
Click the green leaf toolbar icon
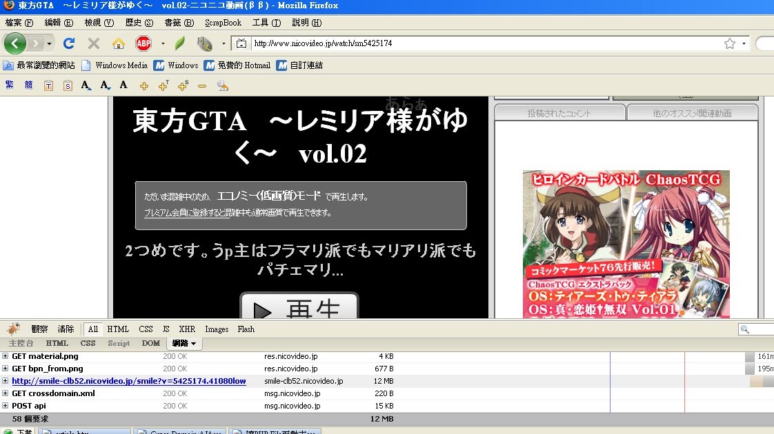click(x=180, y=43)
